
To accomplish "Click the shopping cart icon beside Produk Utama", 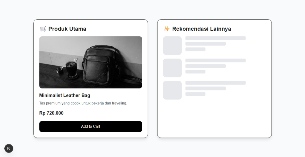I will tap(43, 29).
